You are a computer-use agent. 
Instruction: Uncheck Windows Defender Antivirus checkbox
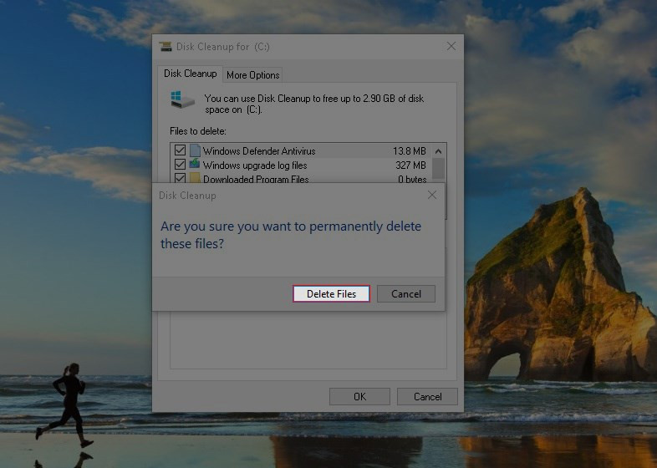coord(181,150)
